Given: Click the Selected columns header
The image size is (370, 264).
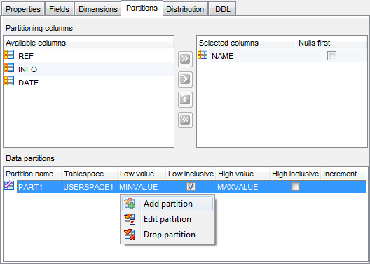Looking at the screenshot, I should 247,43.
